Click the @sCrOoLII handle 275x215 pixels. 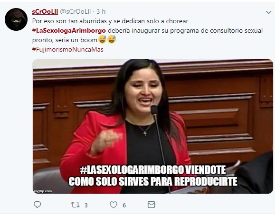click(x=76, y=11)
